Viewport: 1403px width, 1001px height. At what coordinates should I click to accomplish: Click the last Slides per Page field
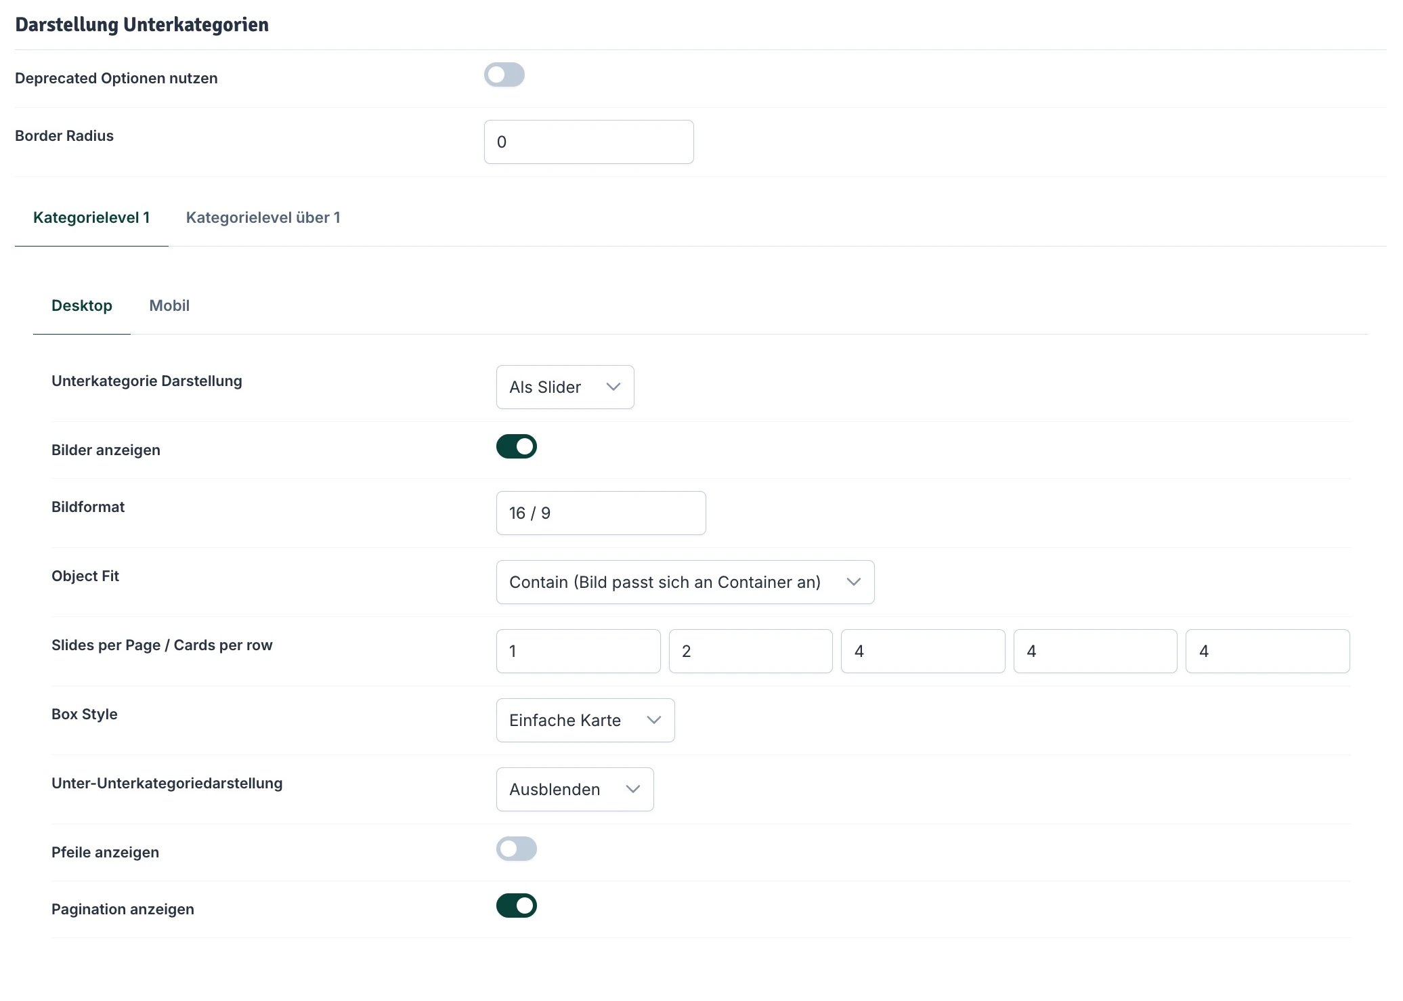[1267, 651]
